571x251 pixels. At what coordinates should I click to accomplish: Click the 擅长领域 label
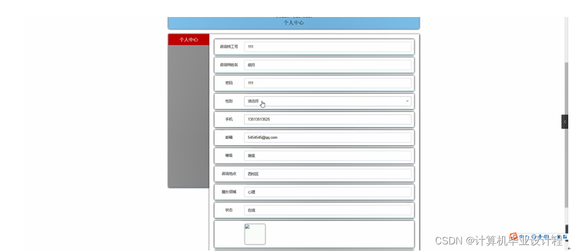[x=229, y=192]
